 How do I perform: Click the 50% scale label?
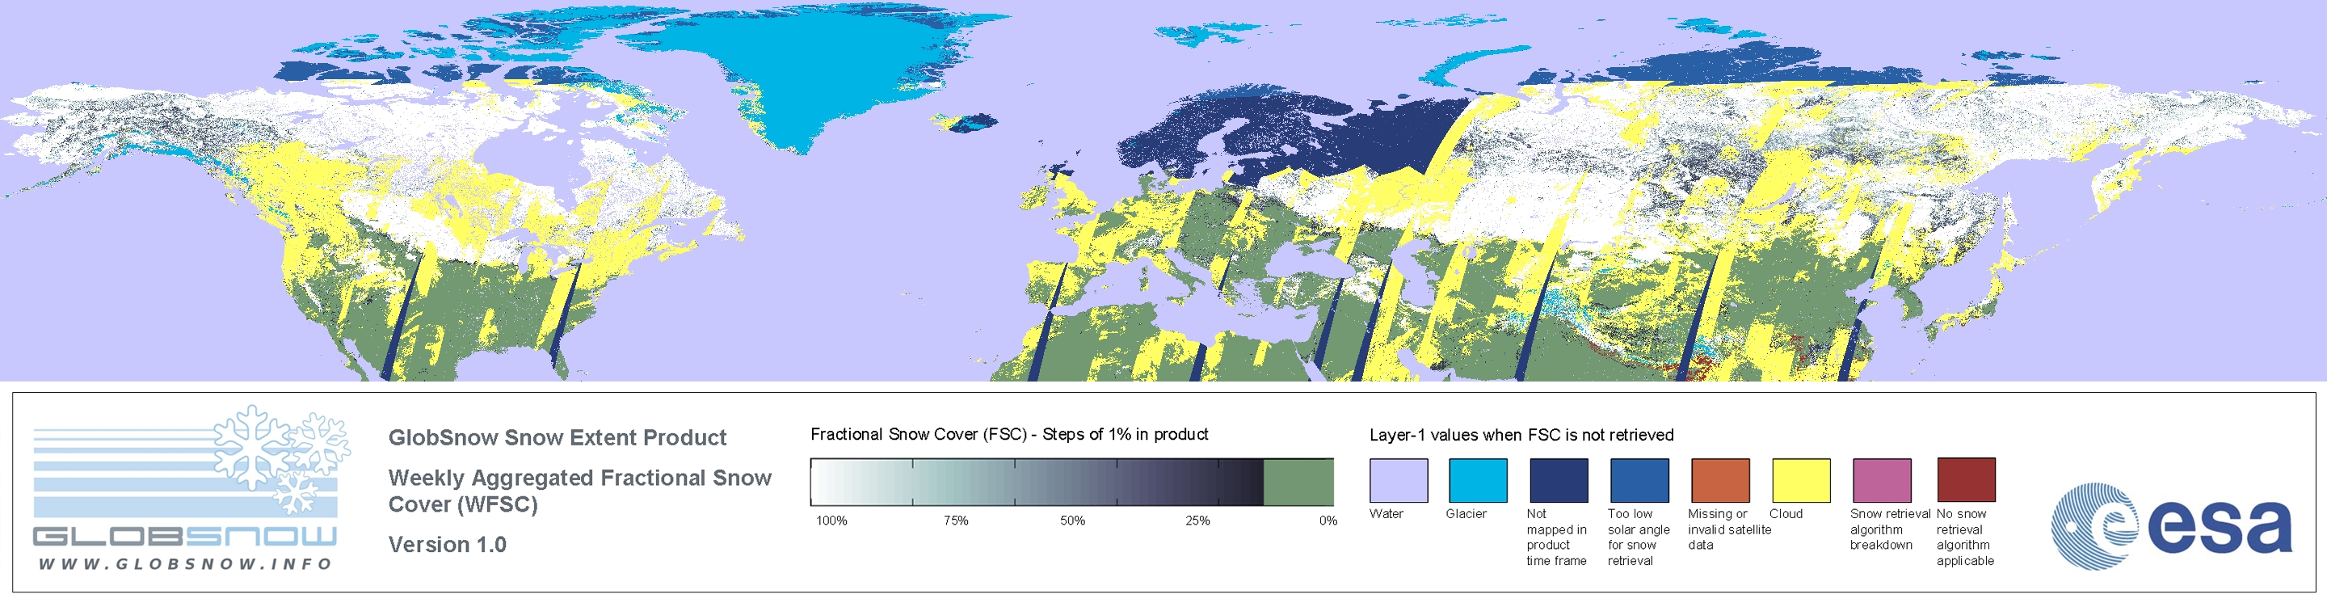click(1072, 521)
